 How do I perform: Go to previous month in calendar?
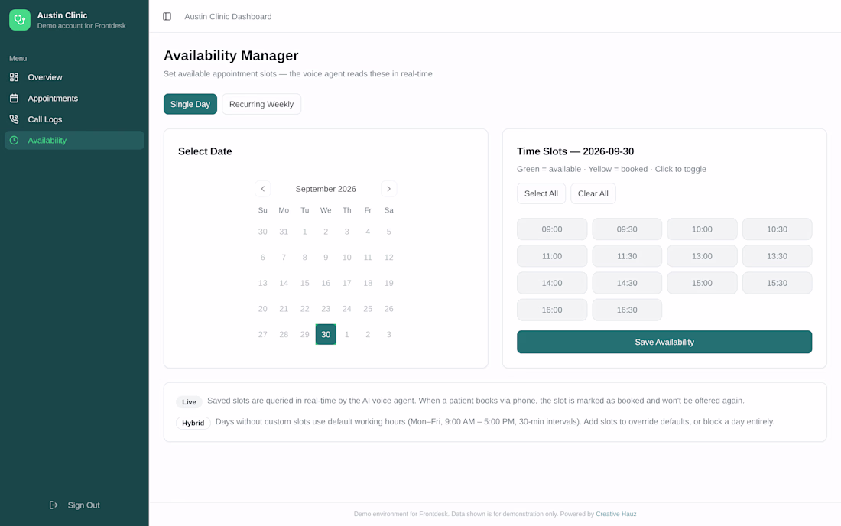(x=263, y=189)
